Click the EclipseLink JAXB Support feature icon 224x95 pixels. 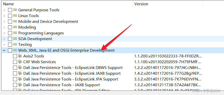[20, 73]
